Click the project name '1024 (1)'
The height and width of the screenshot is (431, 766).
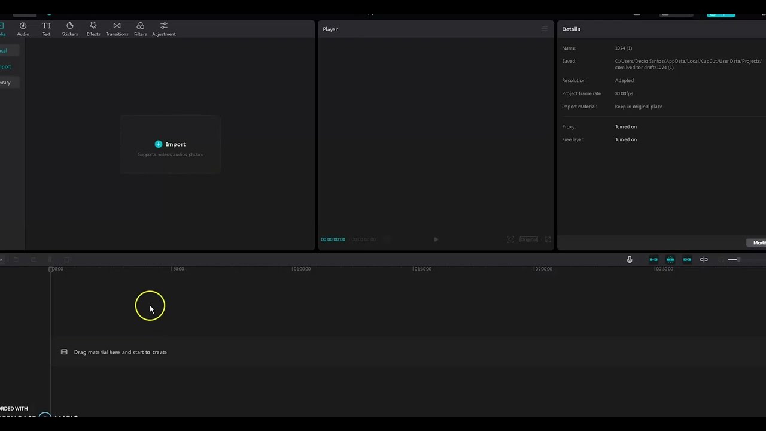pyautogui.click(x=623, y=48)
